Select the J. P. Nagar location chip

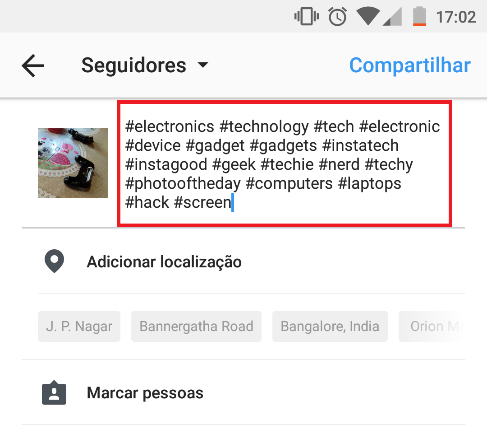(79, 327)
